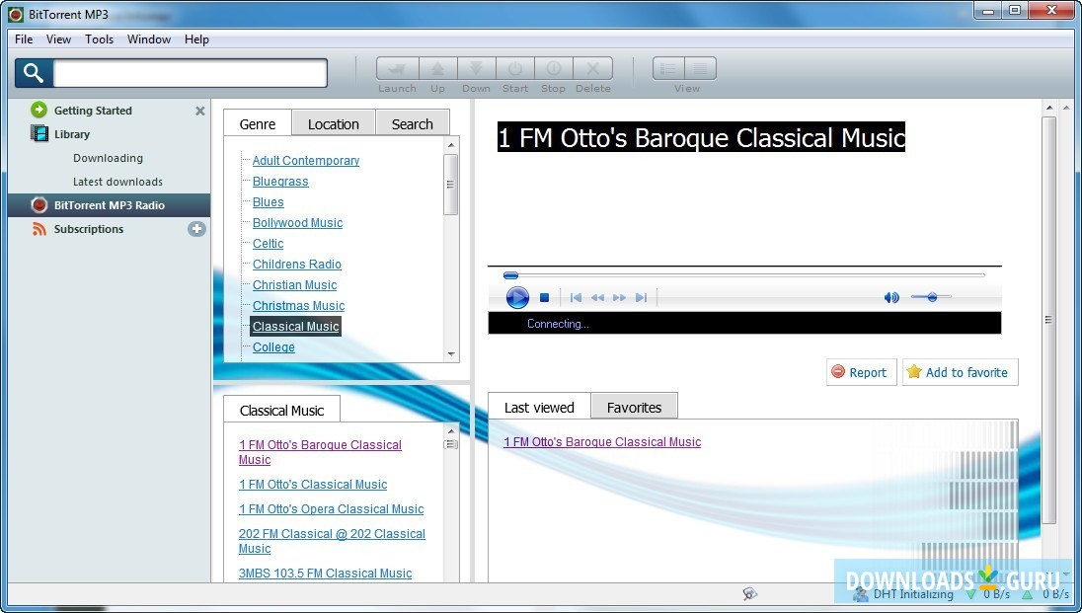Select Downloading under Library
1082x613 pixels.
(x=108, y=158)
